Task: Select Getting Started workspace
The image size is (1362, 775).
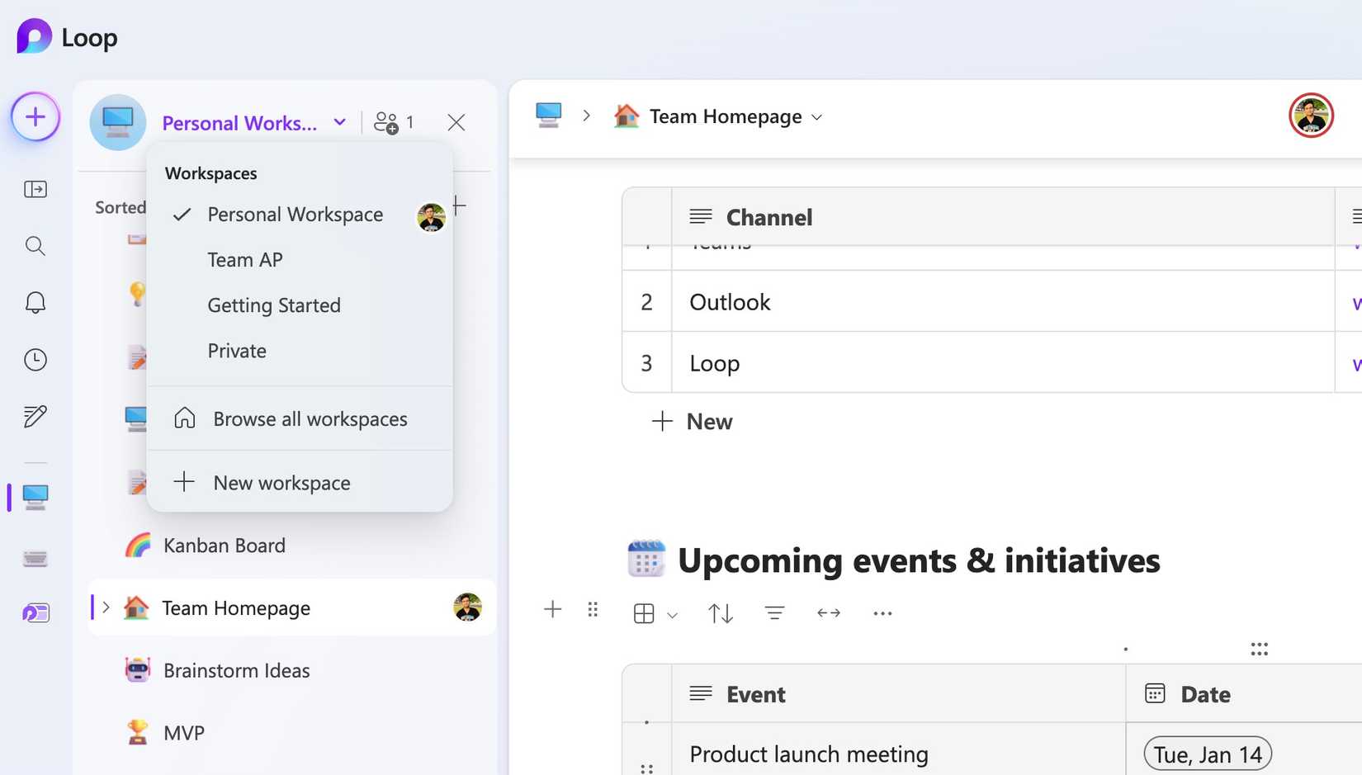Action: pos(273,305)
